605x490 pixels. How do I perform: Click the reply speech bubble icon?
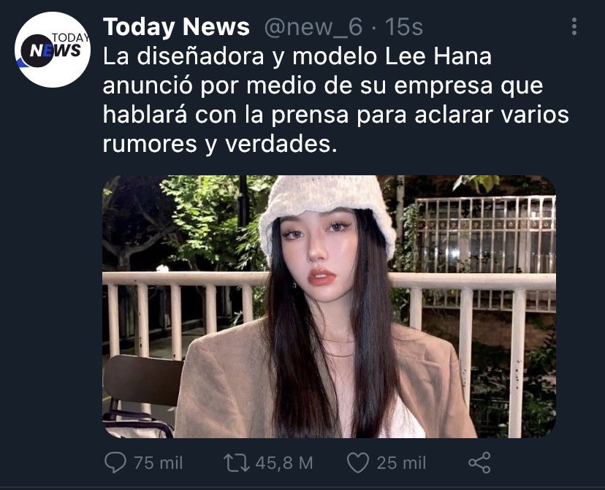click(115, 462)
